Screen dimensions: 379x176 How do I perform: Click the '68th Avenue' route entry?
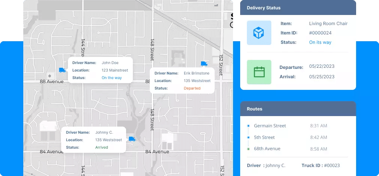[x=267, y=149]
